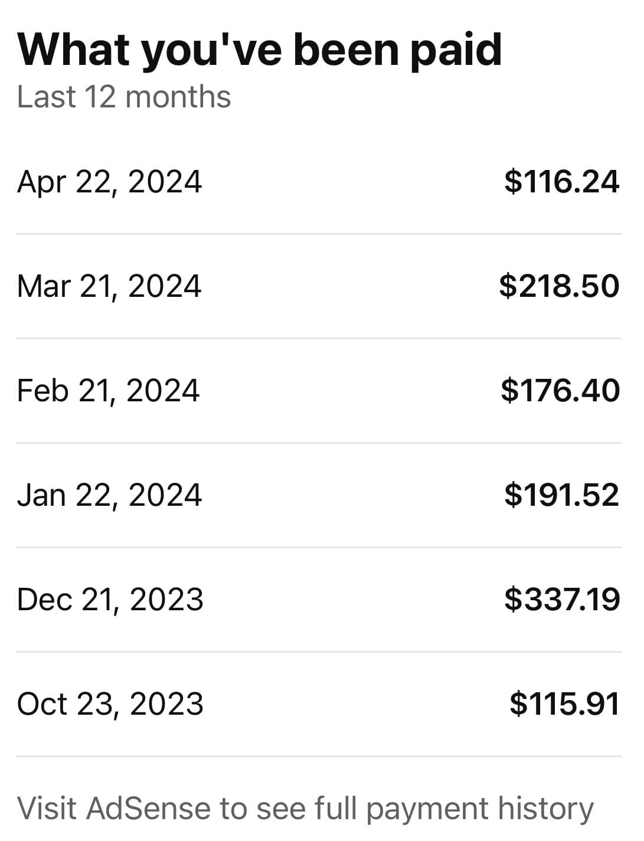
Task: Visit AdSense to see full payment history
Action: point(305,809)
